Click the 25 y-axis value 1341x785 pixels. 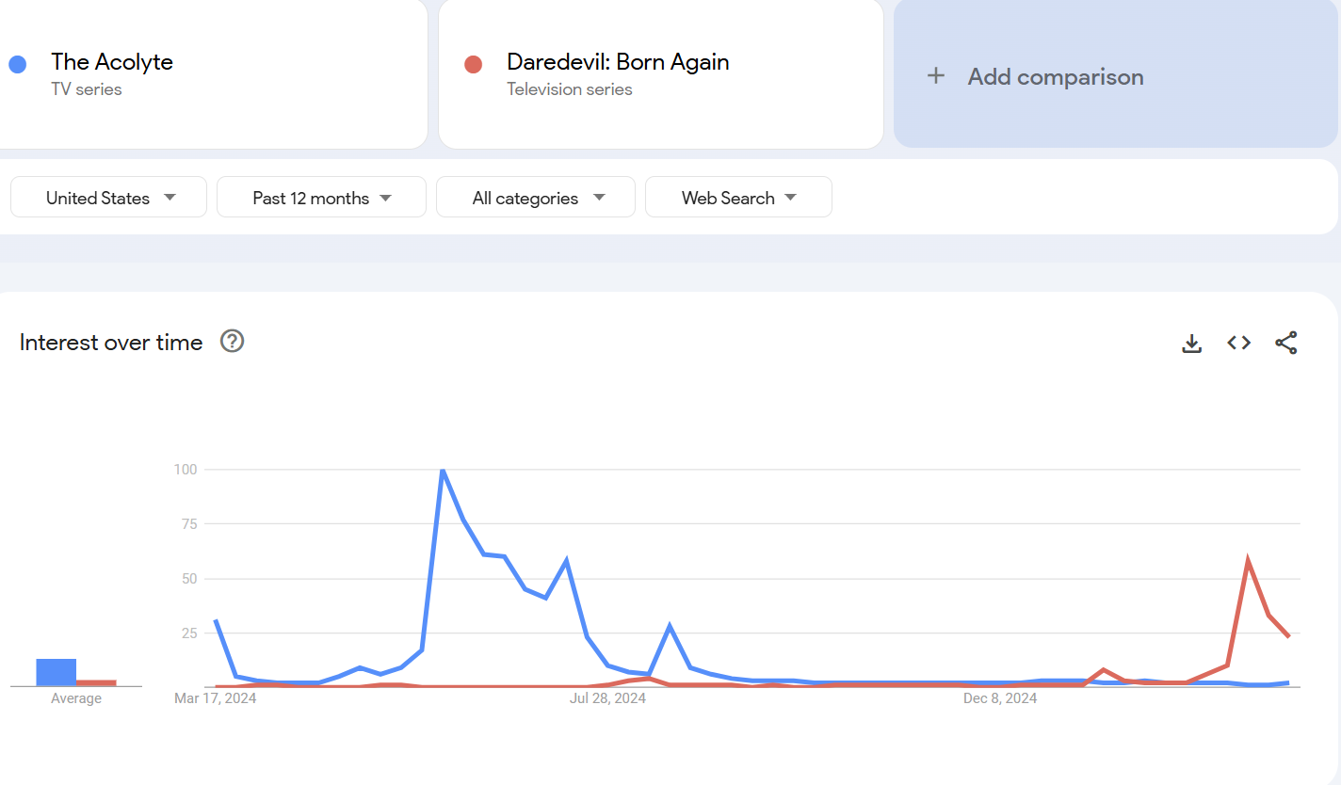[189, 633]
